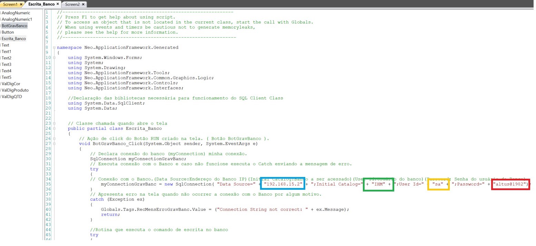Viewport: 536px width, 246px height.
Task: Place cursor in the "192.168.15.2" string
Action: [283, 185]
